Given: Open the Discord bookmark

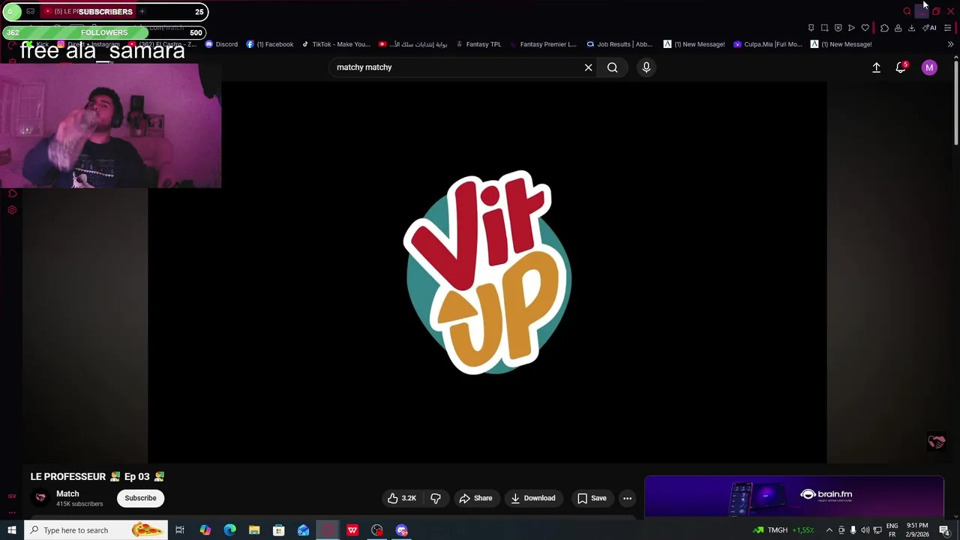Looking at the screenshot, I should point(222,44).
